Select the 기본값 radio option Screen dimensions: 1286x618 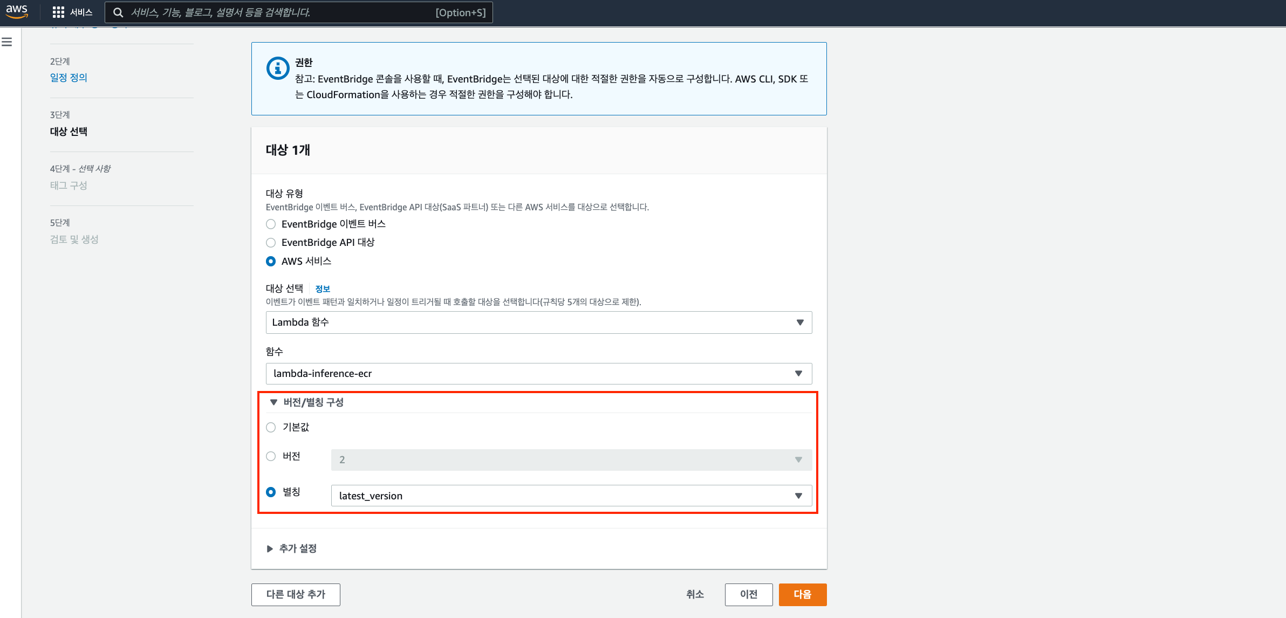point(271,428)
